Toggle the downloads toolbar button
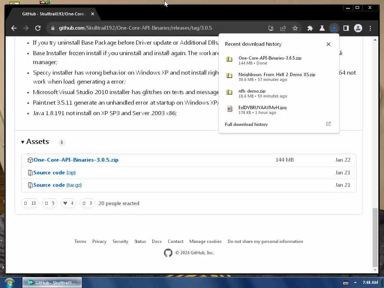384x288 pixels. pos(334,28)
